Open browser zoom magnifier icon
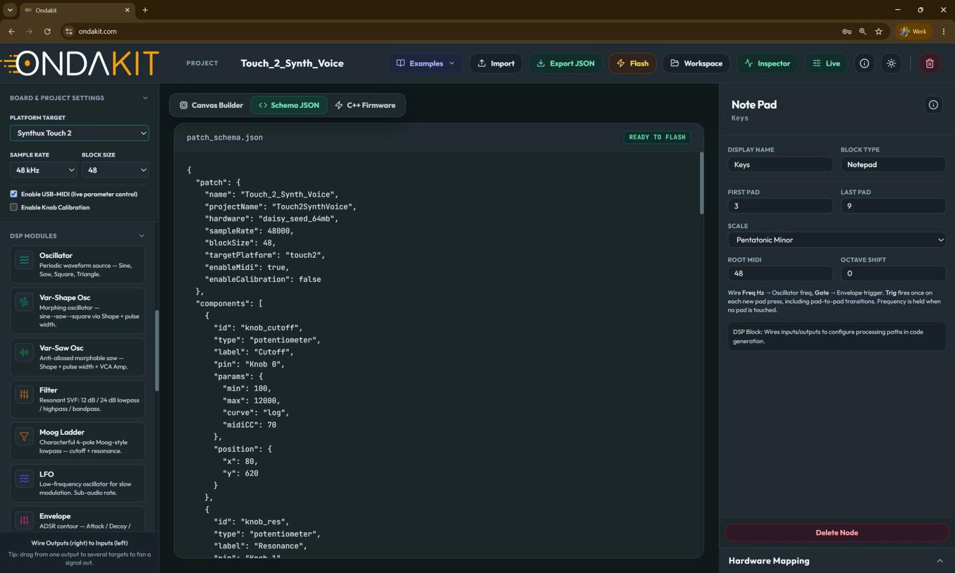The image size is (955, 573). 862,31
